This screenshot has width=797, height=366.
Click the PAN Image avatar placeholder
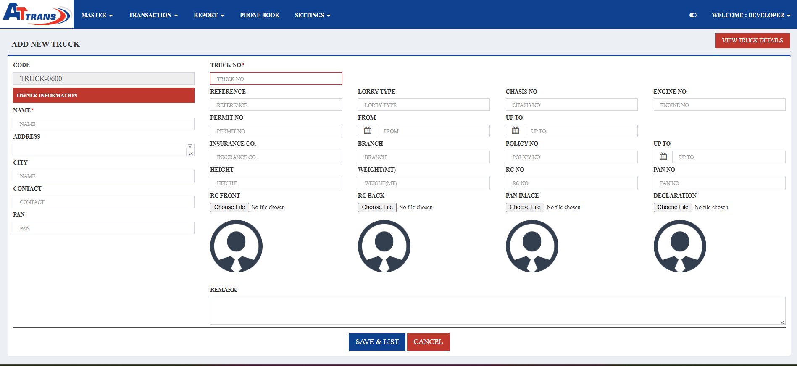click(x=532, y=246)
